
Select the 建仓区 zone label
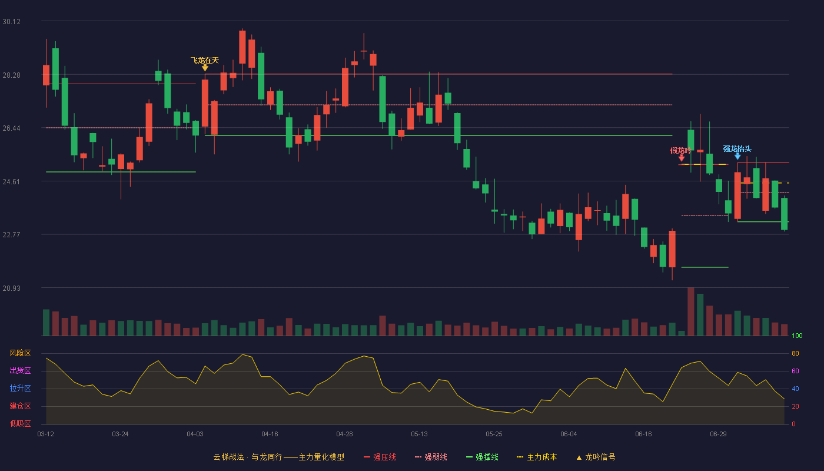click(20, 406)
